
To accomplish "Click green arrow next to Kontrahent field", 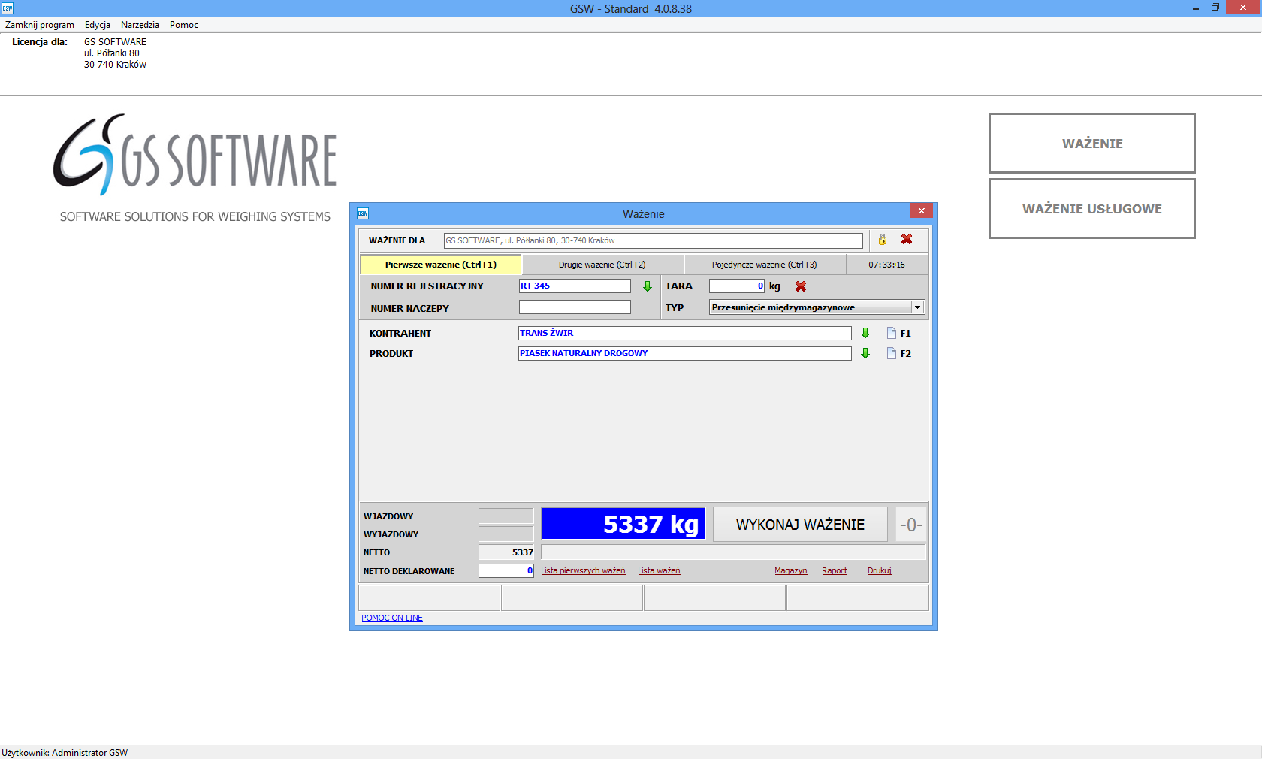I will (x=865, y=333).
